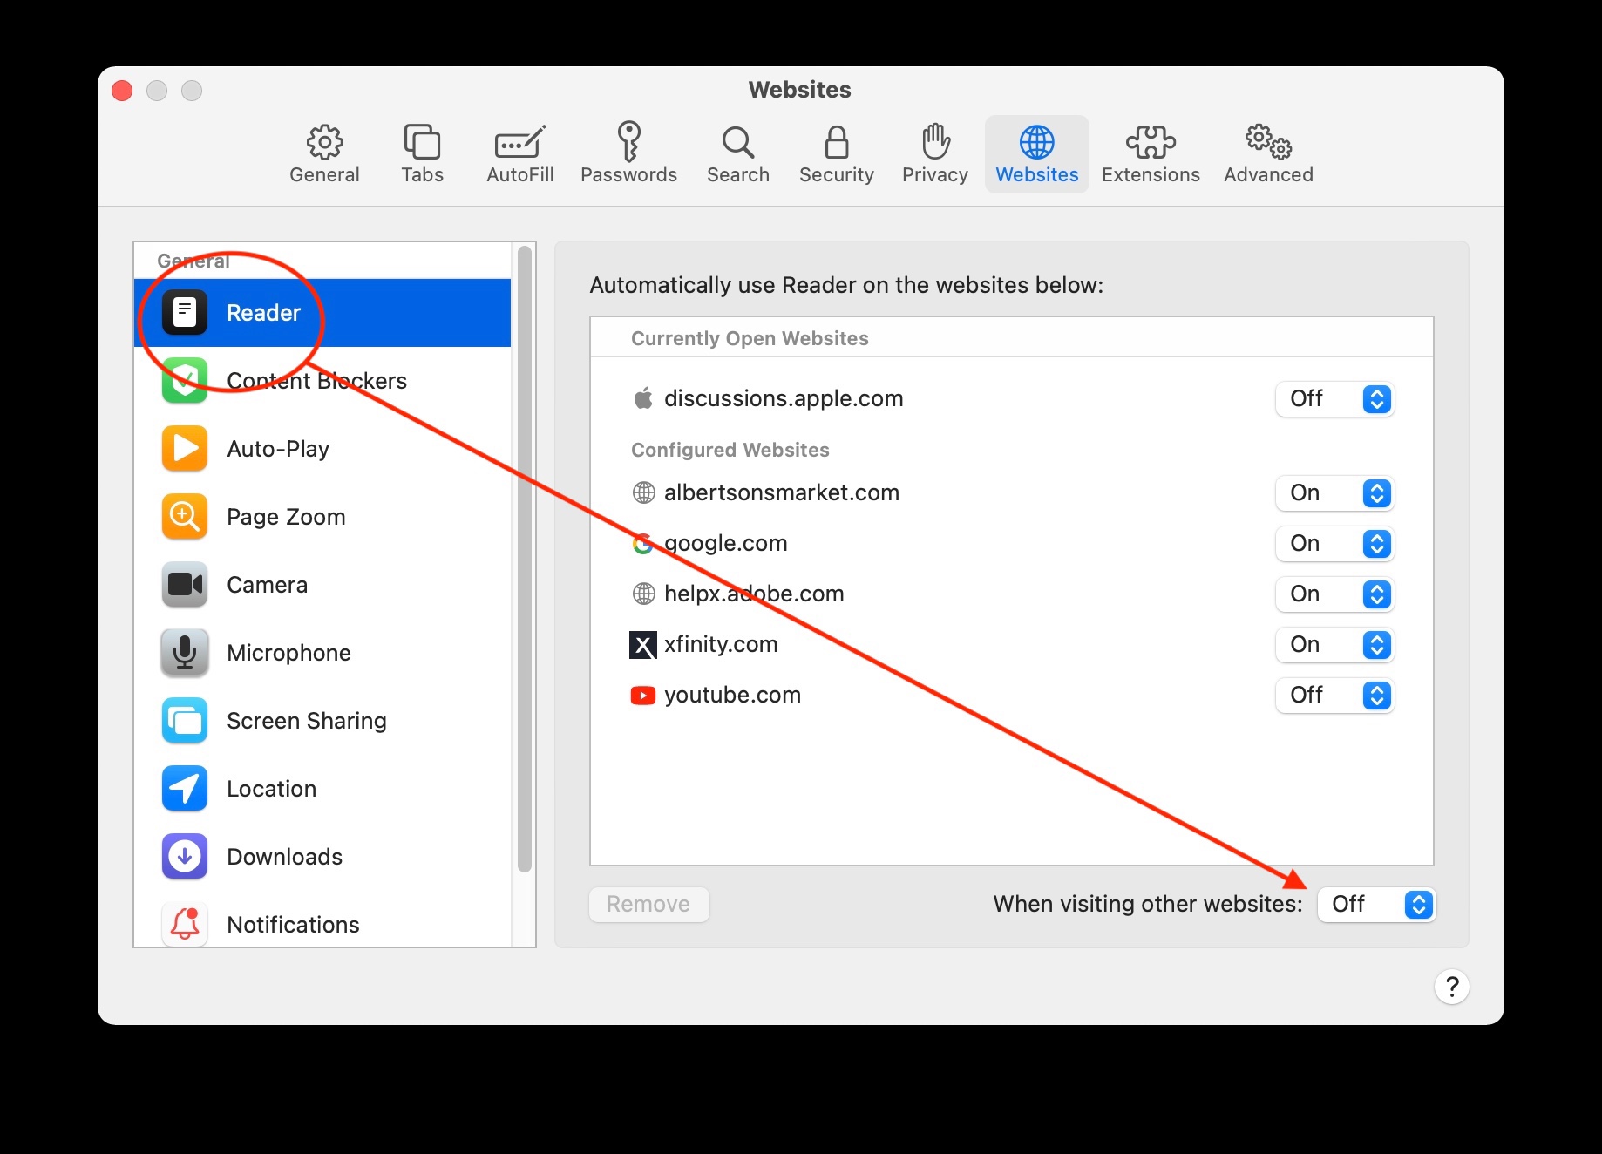Viewport: 1602px width, 1154px height.
Task: Click the Downloads icon in sidebar
Action: 185,856
